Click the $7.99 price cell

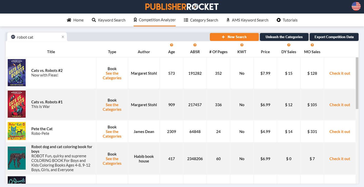click(x=265, y=73)
